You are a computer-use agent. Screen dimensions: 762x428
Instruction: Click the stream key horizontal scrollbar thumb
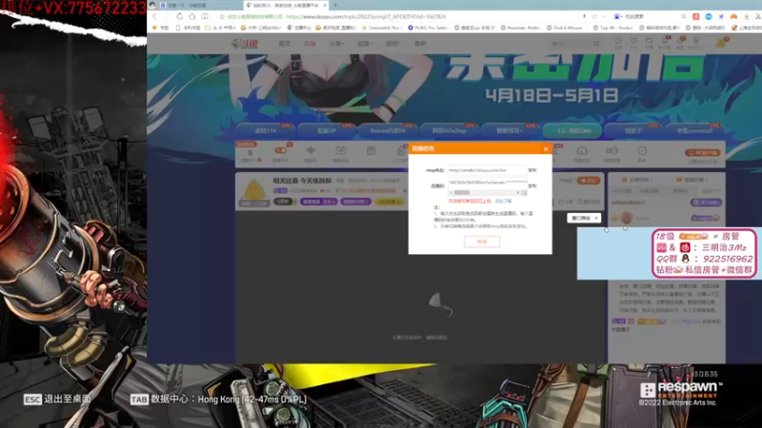pos(462,193)
